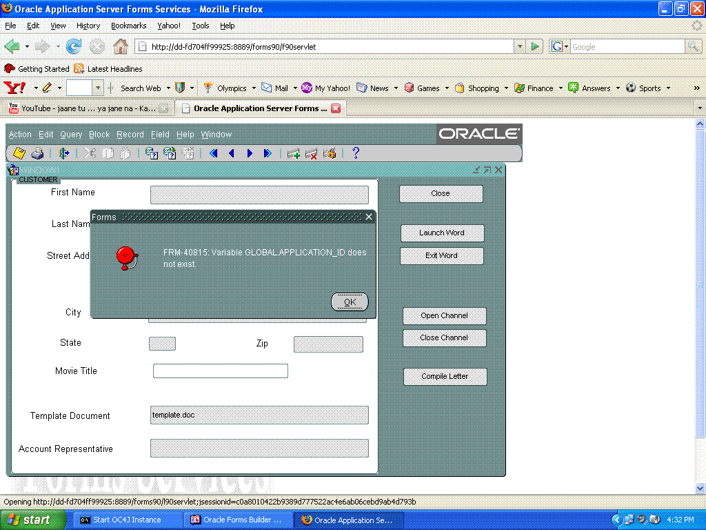Image resolution: width=706 pixels, height=530 pixels.
Task: Click the Template Document field
Action: [x=259, y=415]
